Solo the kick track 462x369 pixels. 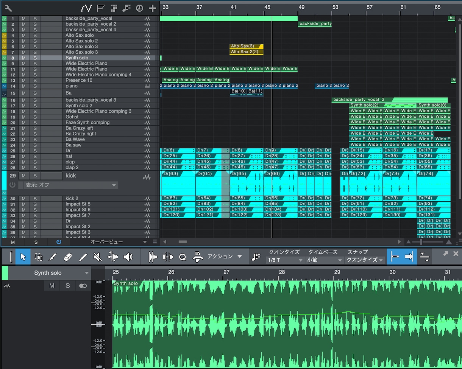pos(35,176)
